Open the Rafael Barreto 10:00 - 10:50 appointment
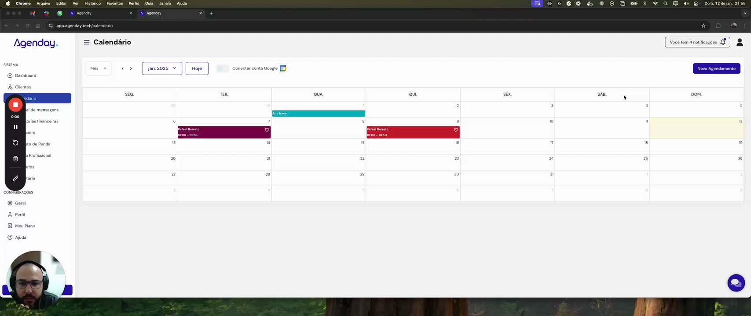The height and width of the screenshot is (316, 751). [x=413, y=132]
